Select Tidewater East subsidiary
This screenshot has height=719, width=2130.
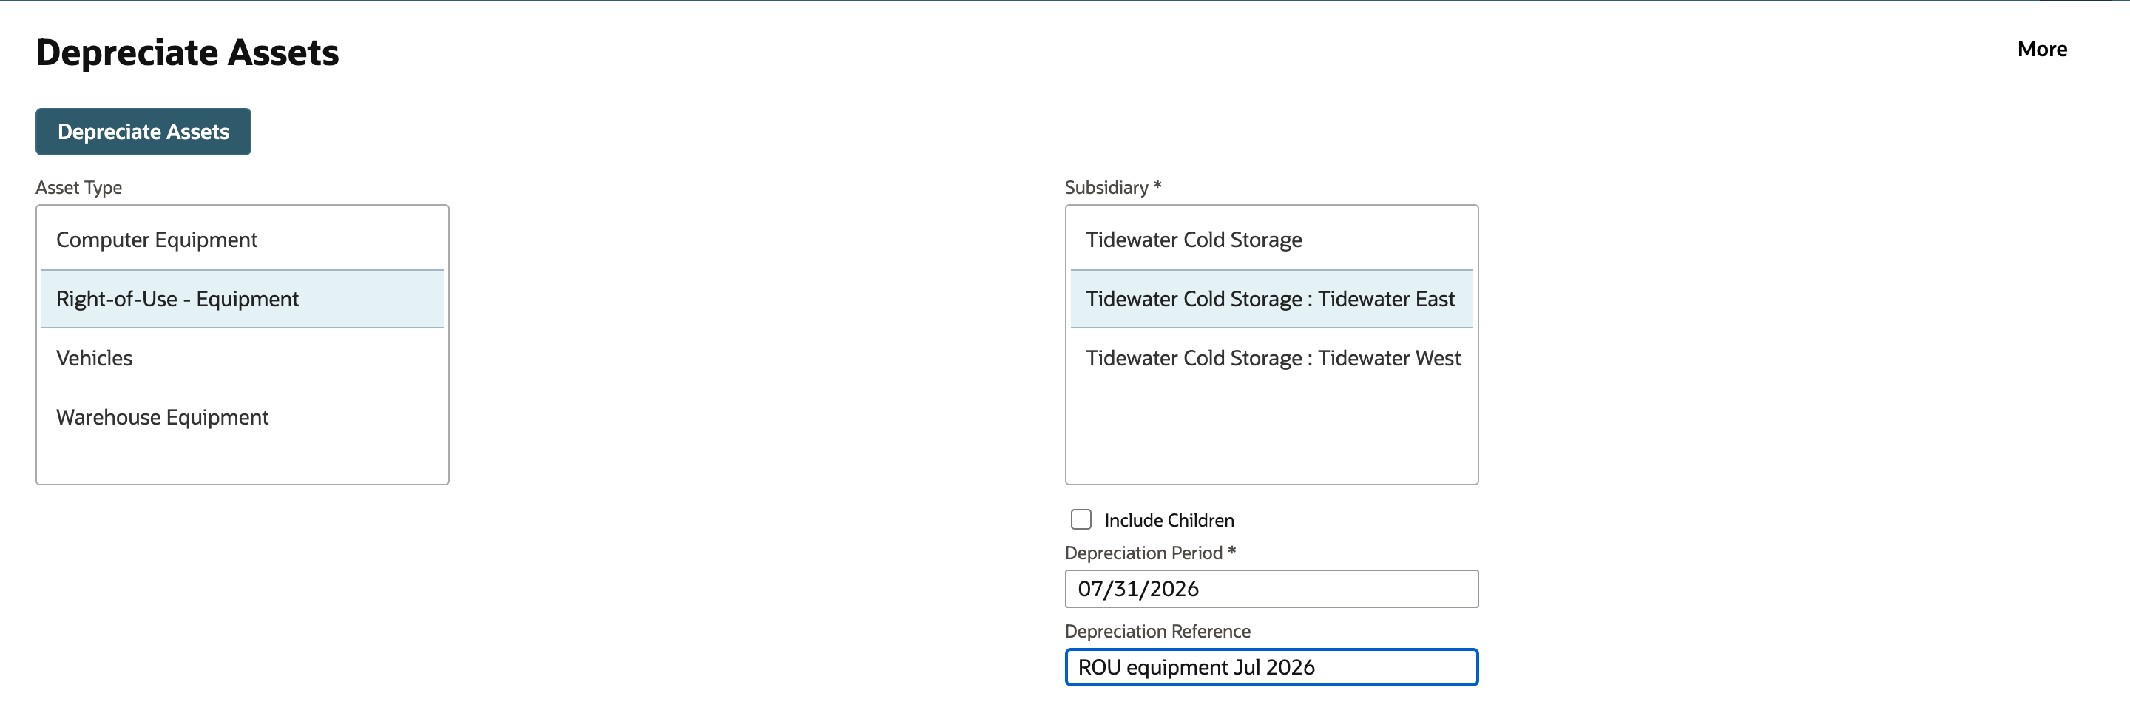coord(1271,299)
